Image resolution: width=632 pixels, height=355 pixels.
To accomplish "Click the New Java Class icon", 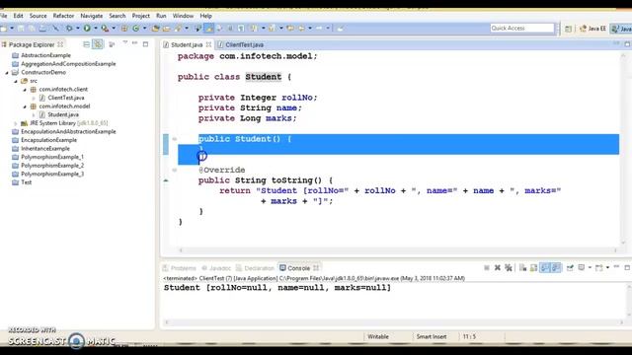I will click(x=136, y=29).
